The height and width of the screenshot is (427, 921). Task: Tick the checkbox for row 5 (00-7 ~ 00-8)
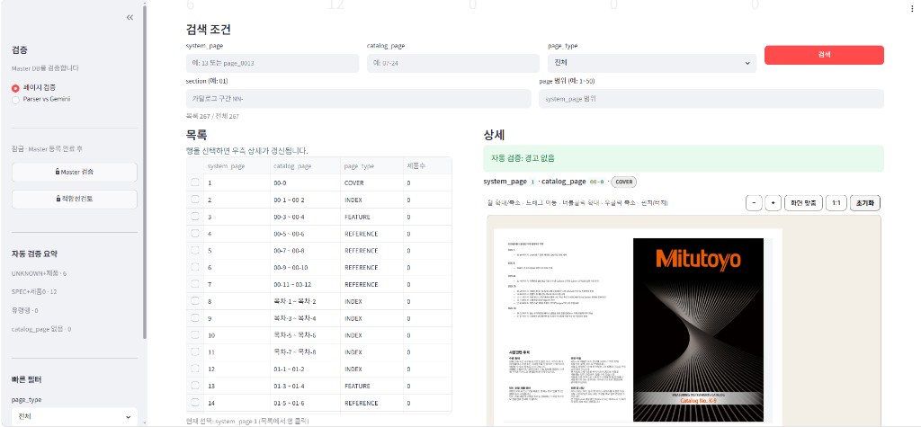click(195, 250)
